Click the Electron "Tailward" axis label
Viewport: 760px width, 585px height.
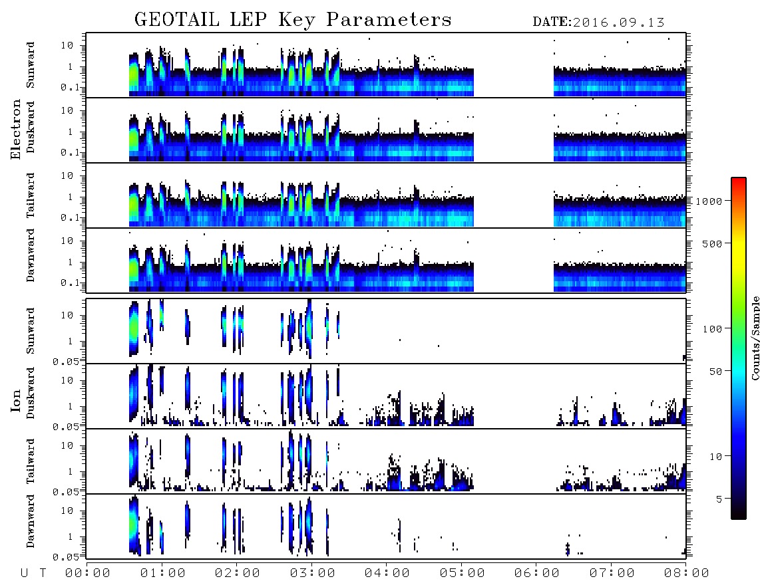coord(31,195)
